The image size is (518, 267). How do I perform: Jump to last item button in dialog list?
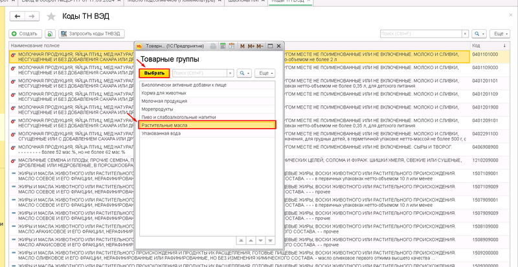click(270, 240)
